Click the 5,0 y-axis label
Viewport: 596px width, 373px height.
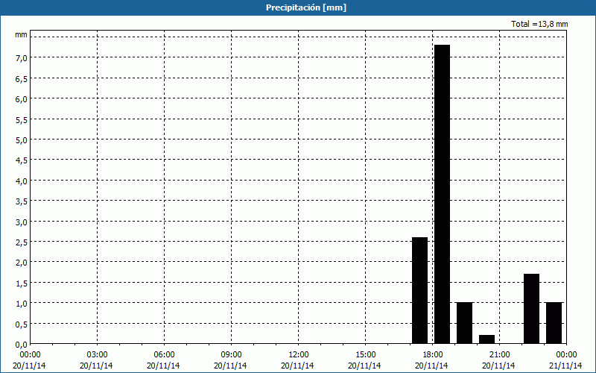pyautogui.click(x=22, y=140)
